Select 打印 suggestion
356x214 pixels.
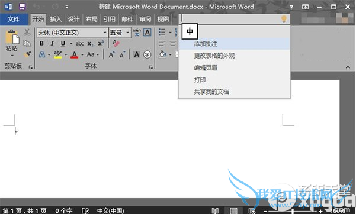point(235,80)
